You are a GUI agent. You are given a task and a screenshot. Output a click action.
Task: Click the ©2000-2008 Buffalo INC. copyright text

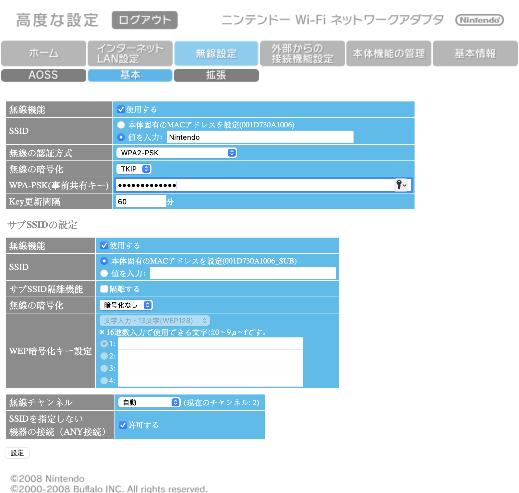[x=109, y=488]
